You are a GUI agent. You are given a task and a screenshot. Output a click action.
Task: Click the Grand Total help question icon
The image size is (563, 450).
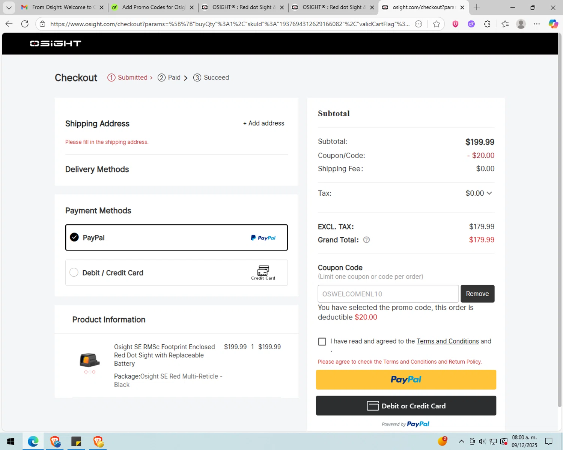[366, 240]
